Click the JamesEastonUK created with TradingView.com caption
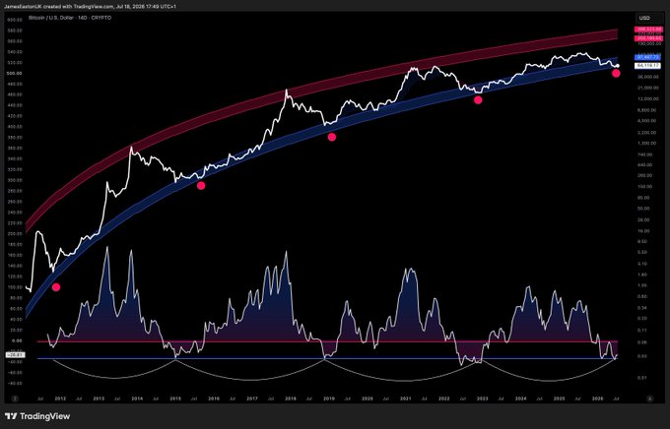 pyautogui.click(x=61, y=7)
